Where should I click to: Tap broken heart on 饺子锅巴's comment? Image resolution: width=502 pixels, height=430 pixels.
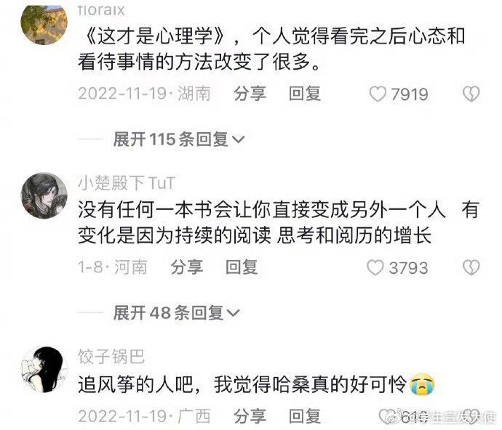pyautogui.click(x=471, y=416)
